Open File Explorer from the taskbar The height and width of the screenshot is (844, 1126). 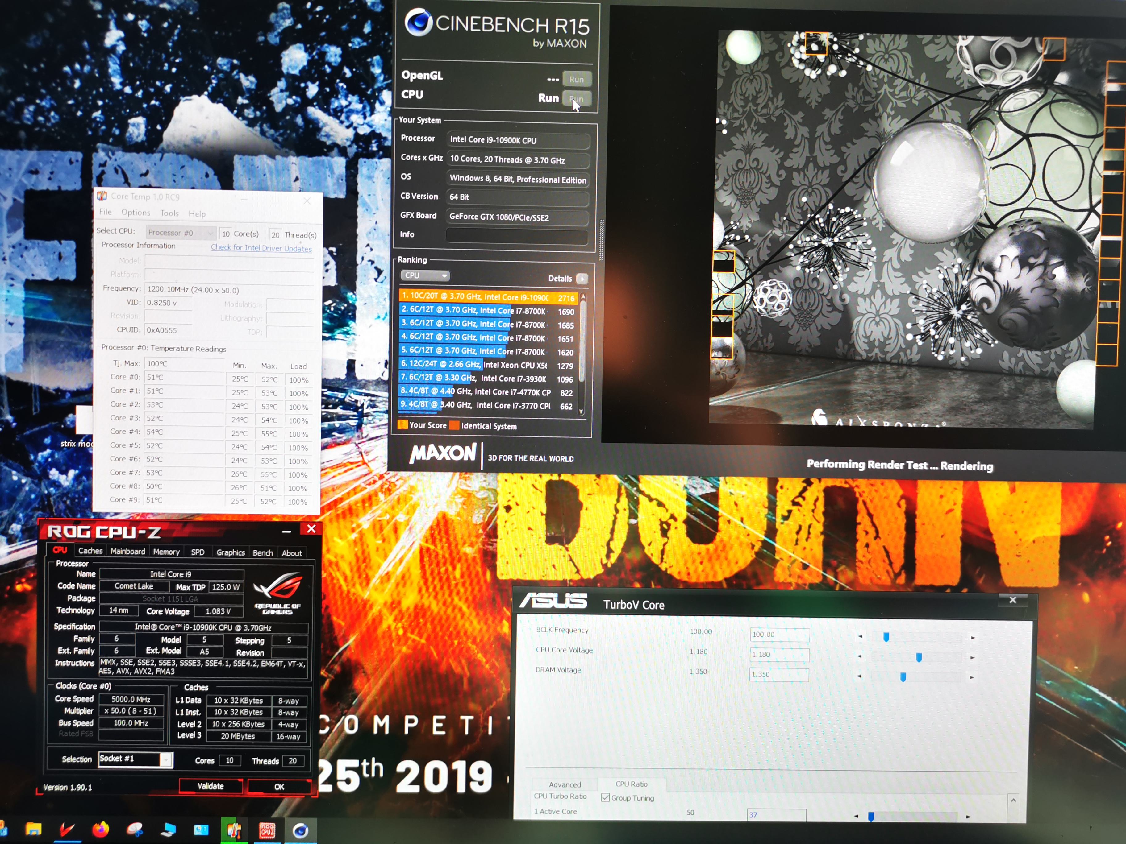pos(34,830)
